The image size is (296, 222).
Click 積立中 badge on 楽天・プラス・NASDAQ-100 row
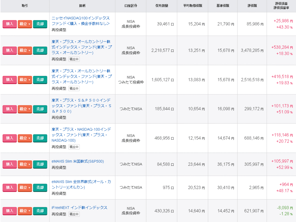[x=74, y=147]
